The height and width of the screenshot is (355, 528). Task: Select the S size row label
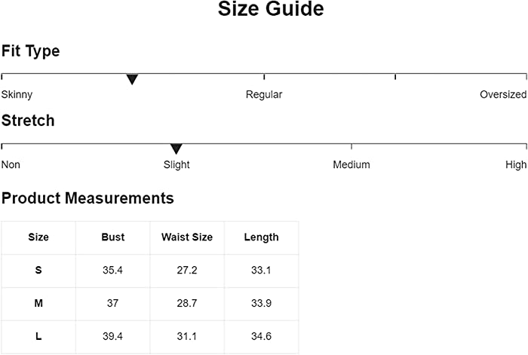click(x=38, y=270)
